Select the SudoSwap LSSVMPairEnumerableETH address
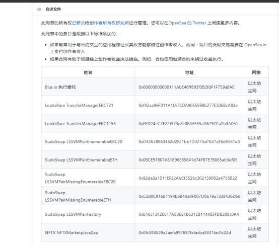The image size is (279, 245). pos(188,160)
